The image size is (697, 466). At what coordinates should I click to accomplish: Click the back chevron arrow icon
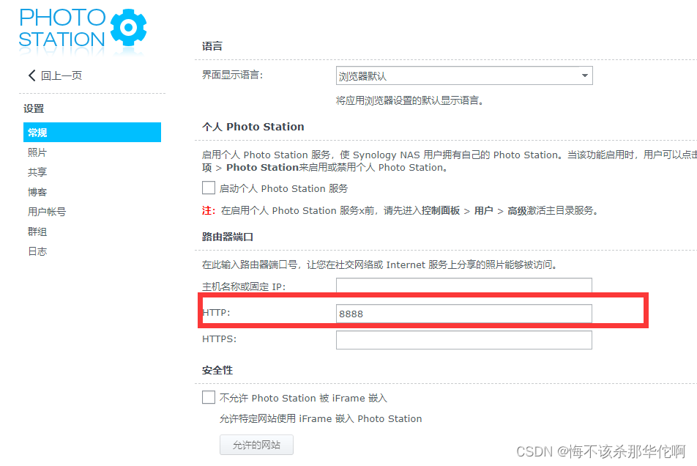31,75
